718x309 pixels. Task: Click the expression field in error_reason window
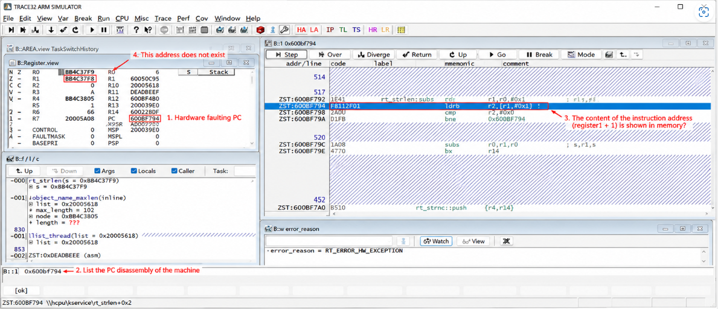pyautogui.click(x=329, y=241)
